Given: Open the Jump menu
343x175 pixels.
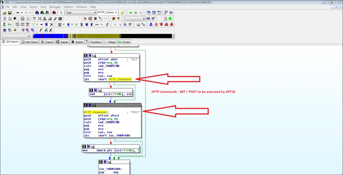Looking at the screenshot, I should pos(23,7).
